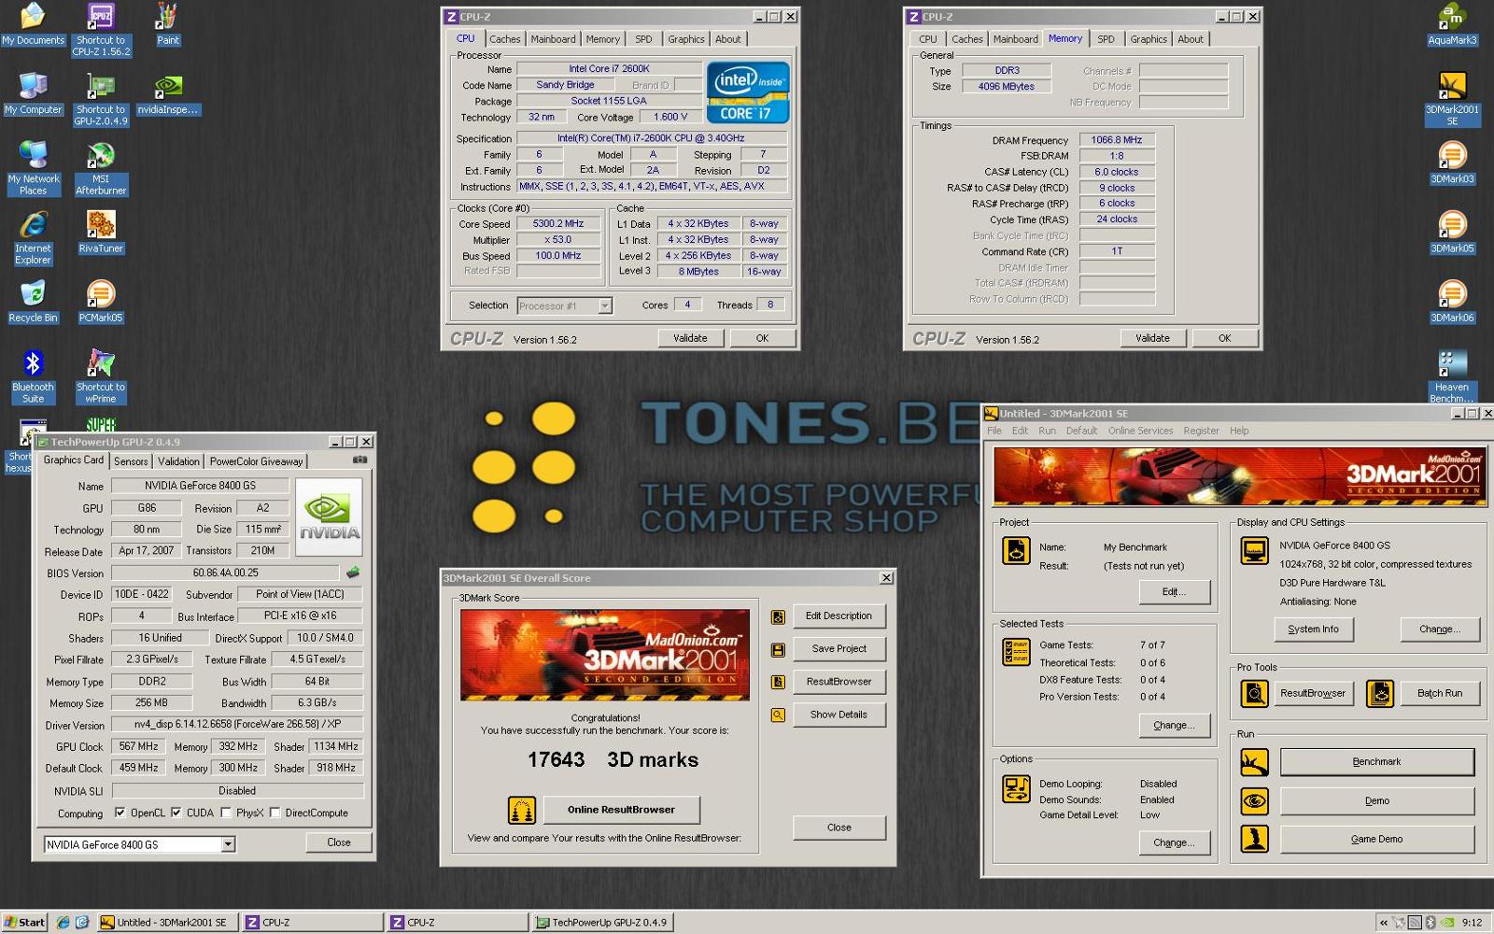Click the Online ResultBrowser icon

pos(521,810)
